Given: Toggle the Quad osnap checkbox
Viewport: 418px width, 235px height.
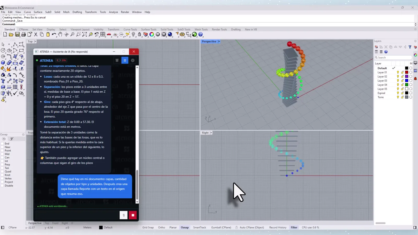Looking at the screenshot, I should tap(2, 172).
